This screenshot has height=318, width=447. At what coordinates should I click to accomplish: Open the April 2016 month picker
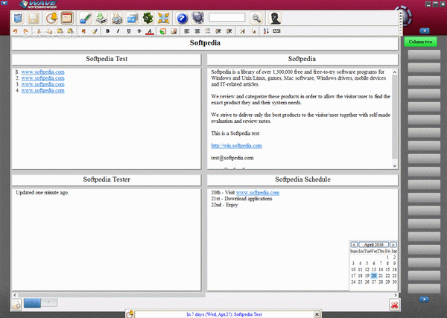pyautogui.click(x=373, y=244)
